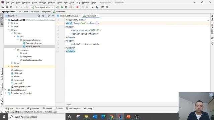
Task: Click the Save All toolbar icon
Action: point(7,7)
